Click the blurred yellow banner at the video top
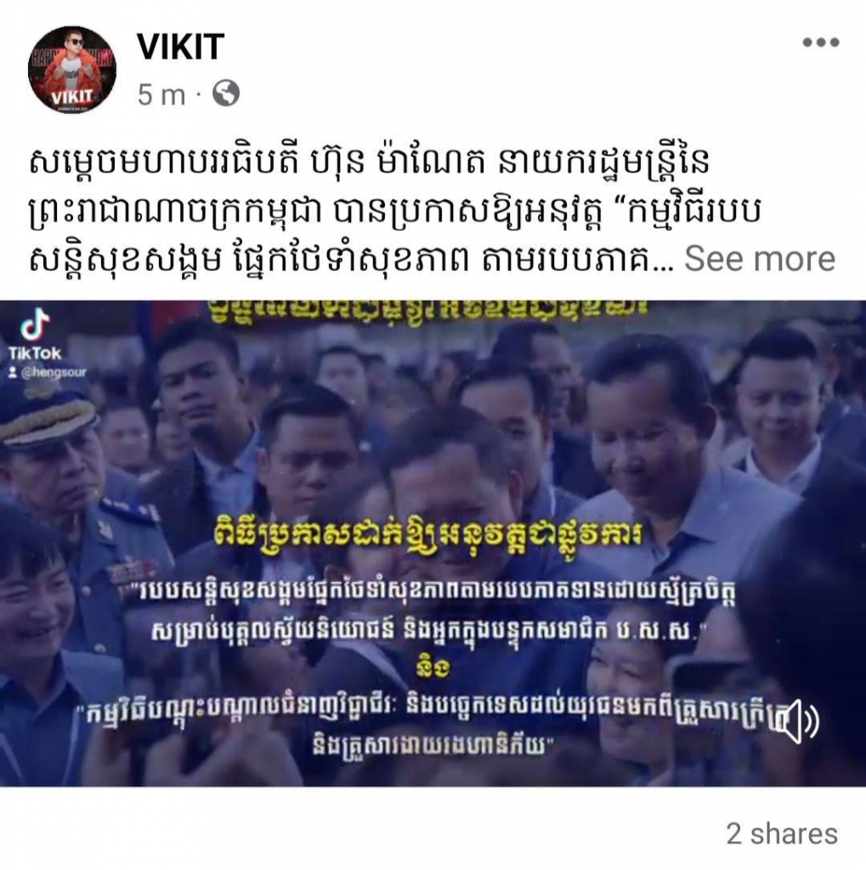 pos(427,313)
